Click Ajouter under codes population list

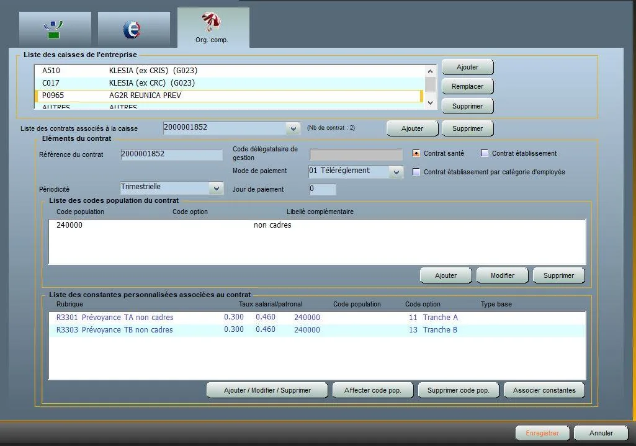[446, 275]
